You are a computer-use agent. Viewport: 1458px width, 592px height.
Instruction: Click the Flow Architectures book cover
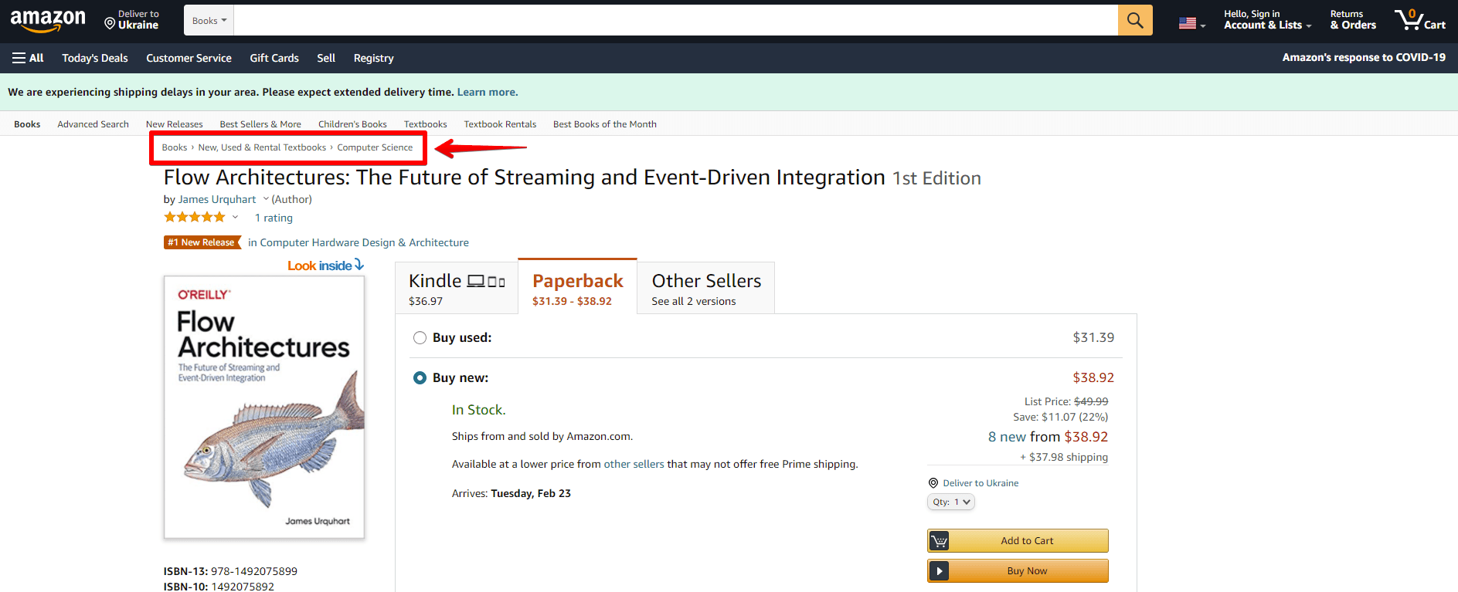[x=264, y=407]
